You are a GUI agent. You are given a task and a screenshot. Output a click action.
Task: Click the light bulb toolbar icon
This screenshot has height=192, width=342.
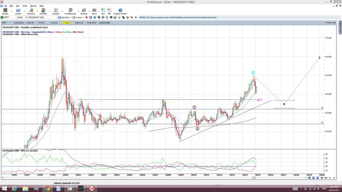(119, 17)
